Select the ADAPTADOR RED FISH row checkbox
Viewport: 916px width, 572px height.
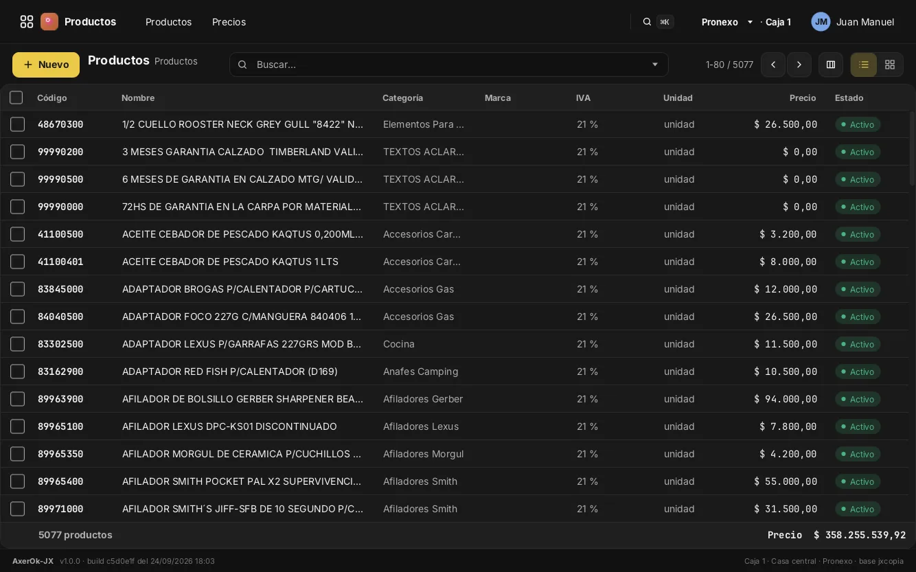(x=18, y=371)
